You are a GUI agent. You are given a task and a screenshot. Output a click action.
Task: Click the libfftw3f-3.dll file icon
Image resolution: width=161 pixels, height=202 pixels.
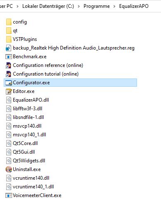coord(9,109)
